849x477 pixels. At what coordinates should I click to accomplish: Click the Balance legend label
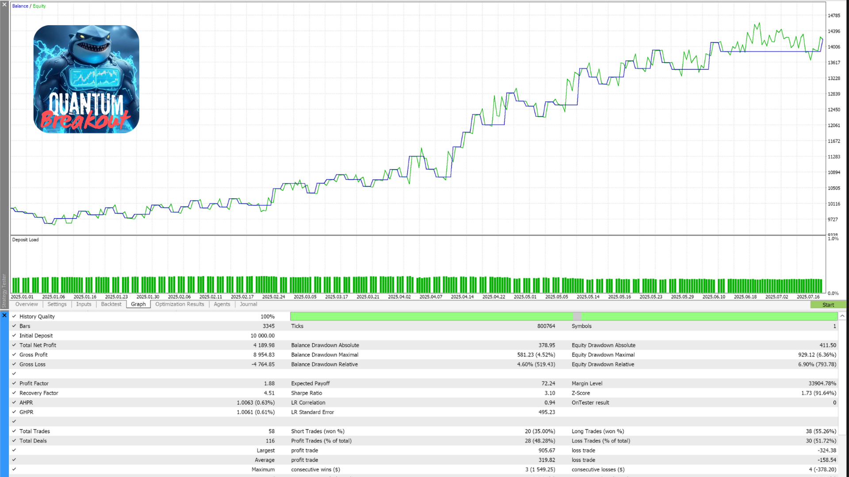coord(20,6)
